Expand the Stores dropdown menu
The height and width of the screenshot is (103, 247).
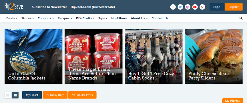(x=28, y=18)
